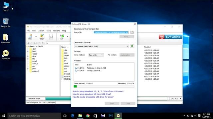Open Google Chrome from the taskbar

(x=88, y=116)
